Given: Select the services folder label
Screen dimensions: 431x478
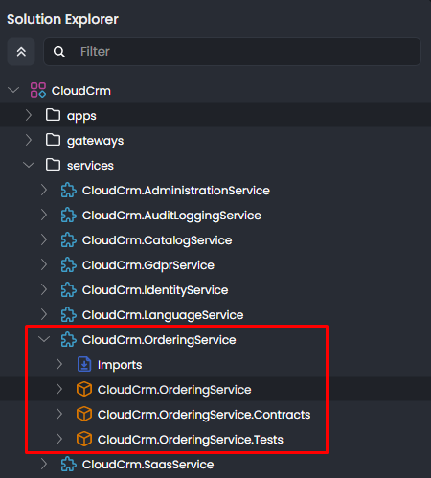Looking at the screenshot, I should click(x=90, y=166).
